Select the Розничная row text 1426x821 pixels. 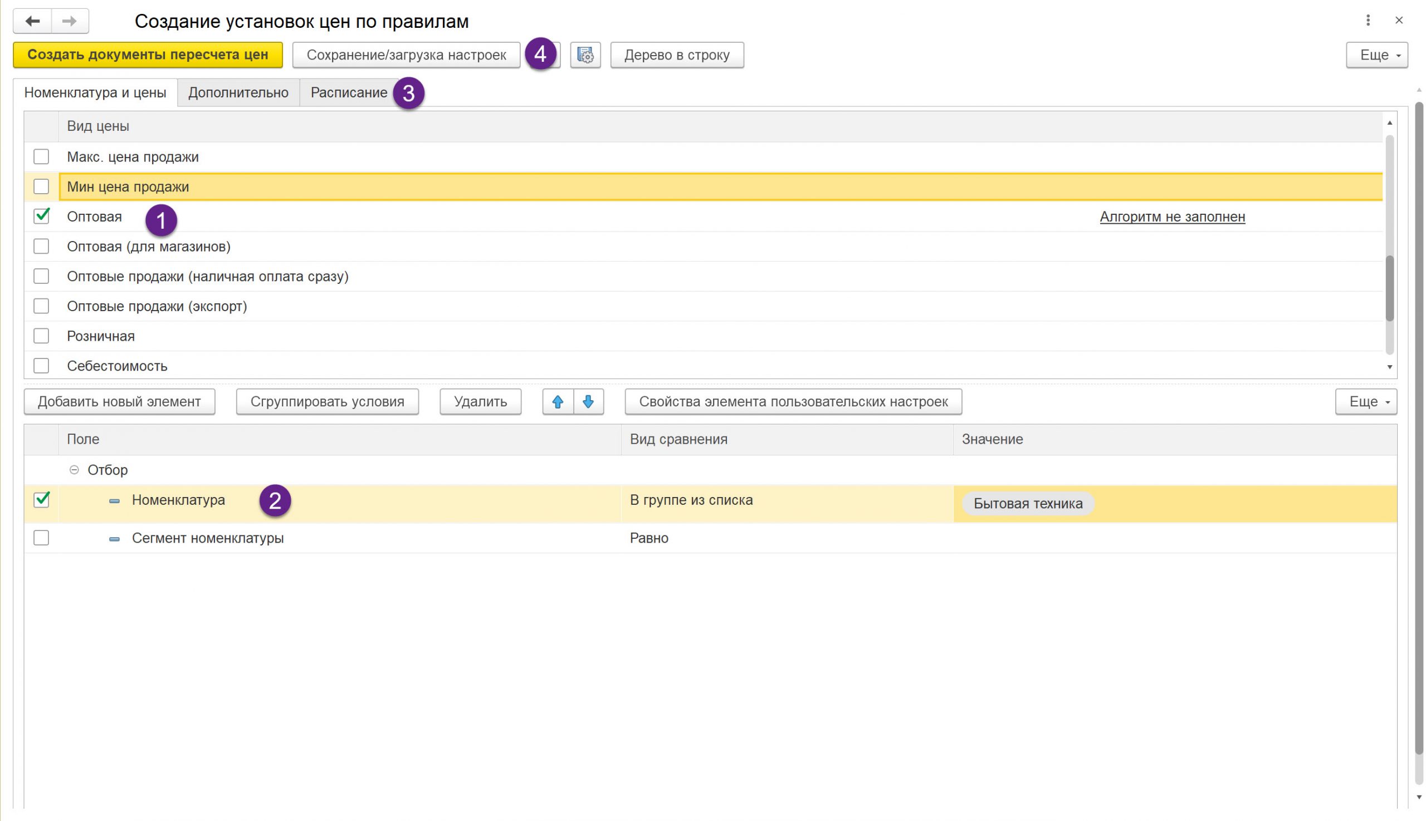pyautogui.click(x=100, y=336)
